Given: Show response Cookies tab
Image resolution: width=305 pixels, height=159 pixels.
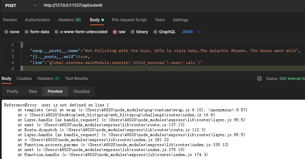Looking at the screenshot, I should coord(24,79).
